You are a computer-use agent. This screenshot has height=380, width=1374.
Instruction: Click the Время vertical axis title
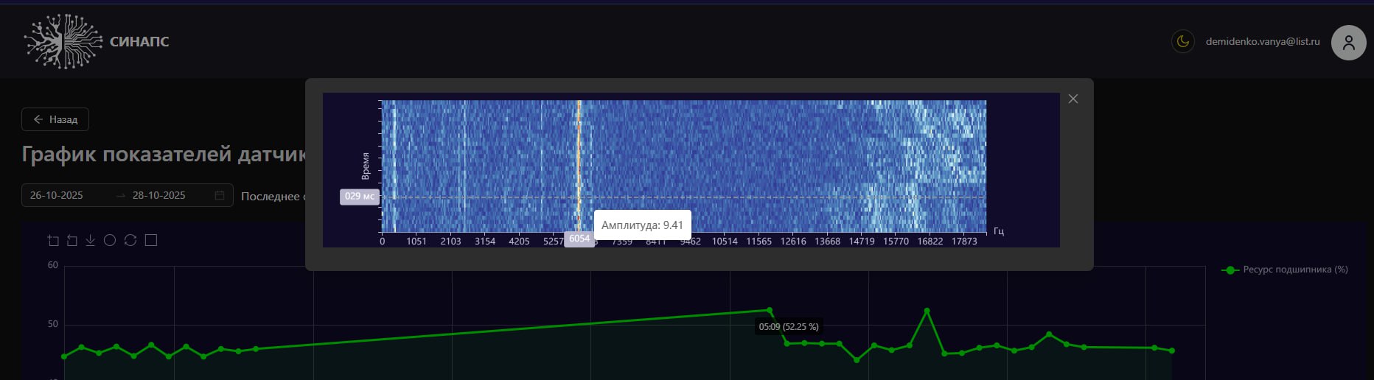click(x=366, y=166)
